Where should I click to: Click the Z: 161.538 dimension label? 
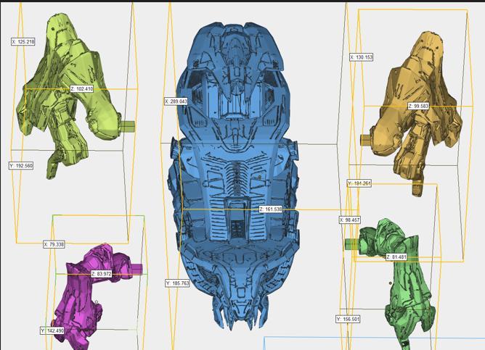pos(271,209)
